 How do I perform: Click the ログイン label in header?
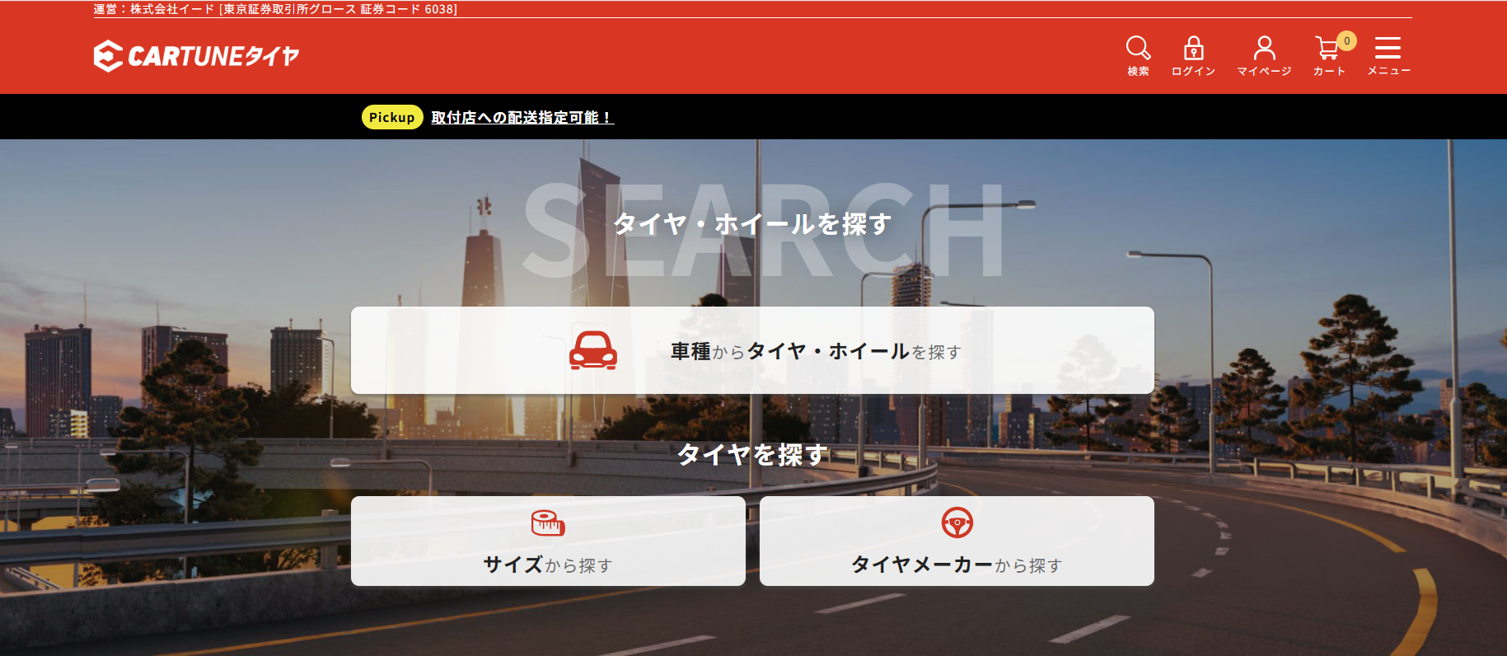pyautogui.click(x=1193, y=72)
